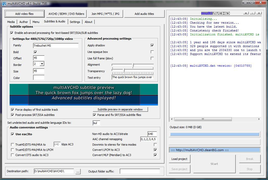Click the disabled 640 kbps AC3 field

[x=57, y=144]
